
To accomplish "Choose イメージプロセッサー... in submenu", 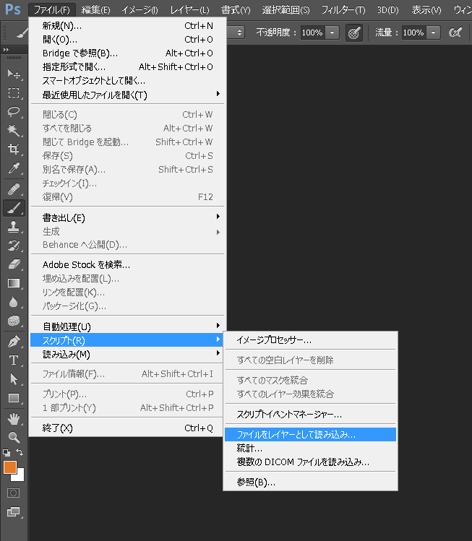I will (310, 340).
